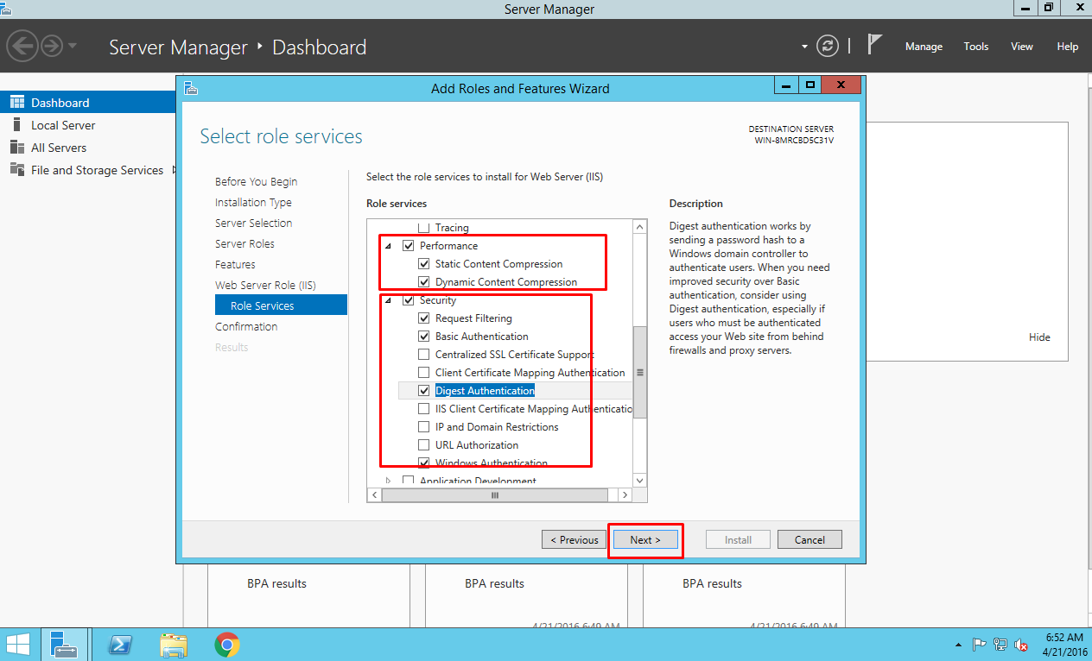
Task: Check Centralized SSL Certificate Support
Action: 423,355
